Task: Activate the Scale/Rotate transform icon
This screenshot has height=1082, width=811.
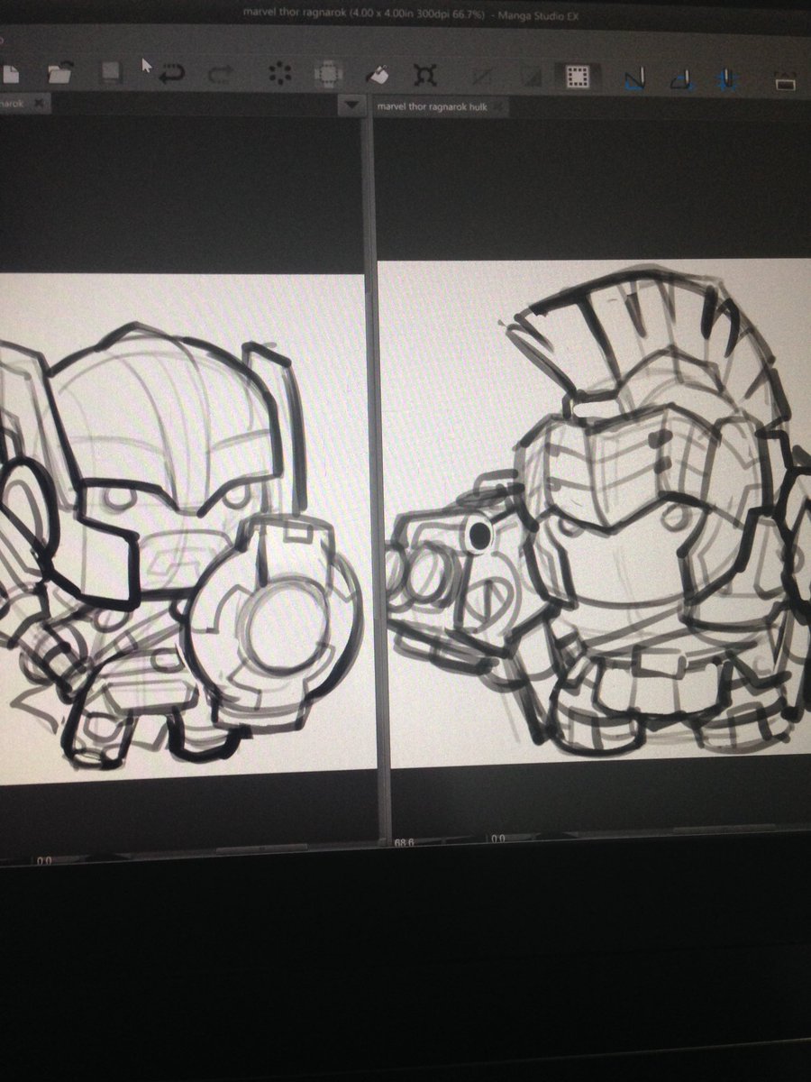Action: coord(424,75)
